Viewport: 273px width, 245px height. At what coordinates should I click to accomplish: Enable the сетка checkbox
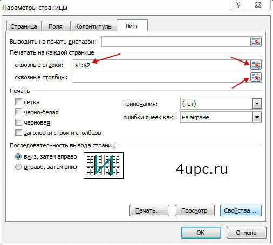pos(18,102)
